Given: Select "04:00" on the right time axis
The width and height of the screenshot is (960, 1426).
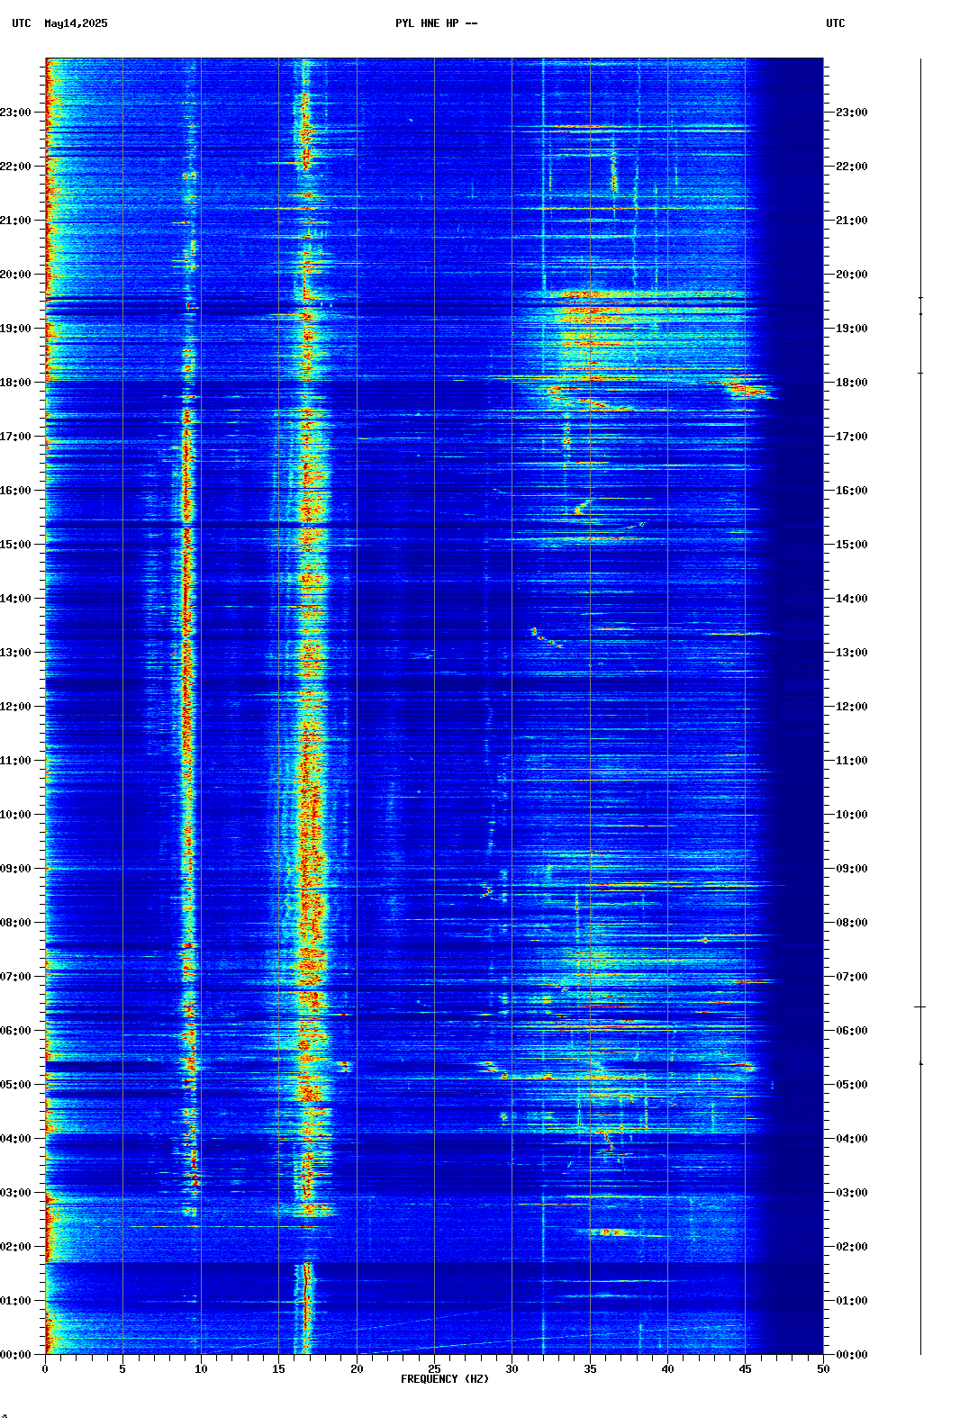Looking at the screenshot, I should pos(852,1139).
